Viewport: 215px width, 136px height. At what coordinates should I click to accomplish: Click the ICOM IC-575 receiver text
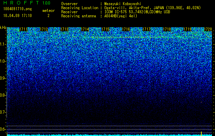tap(137, 12)
